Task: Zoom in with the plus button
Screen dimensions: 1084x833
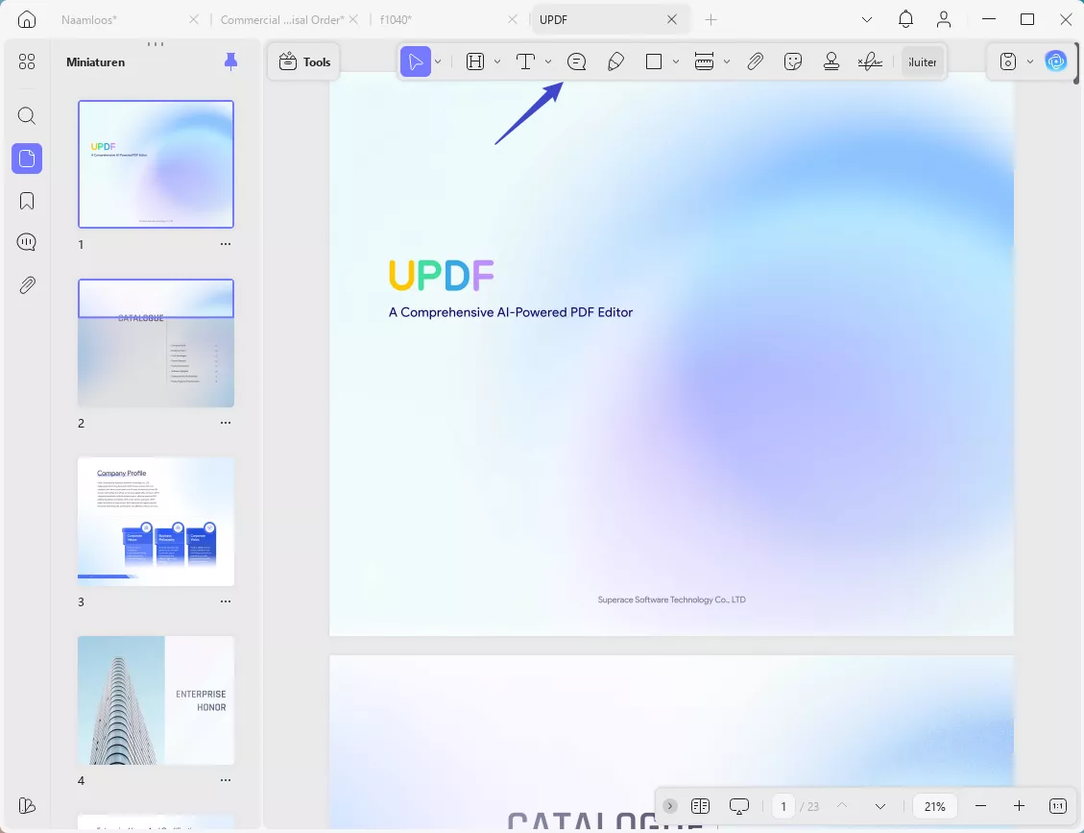Action: (x=1019, y=806)
